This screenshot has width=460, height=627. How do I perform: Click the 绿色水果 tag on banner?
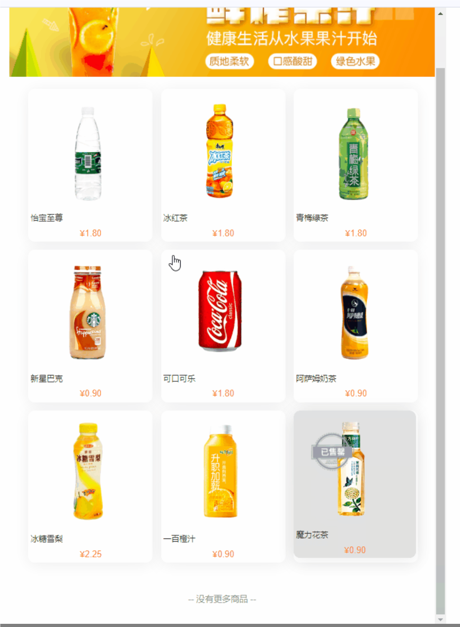point(355,61)
